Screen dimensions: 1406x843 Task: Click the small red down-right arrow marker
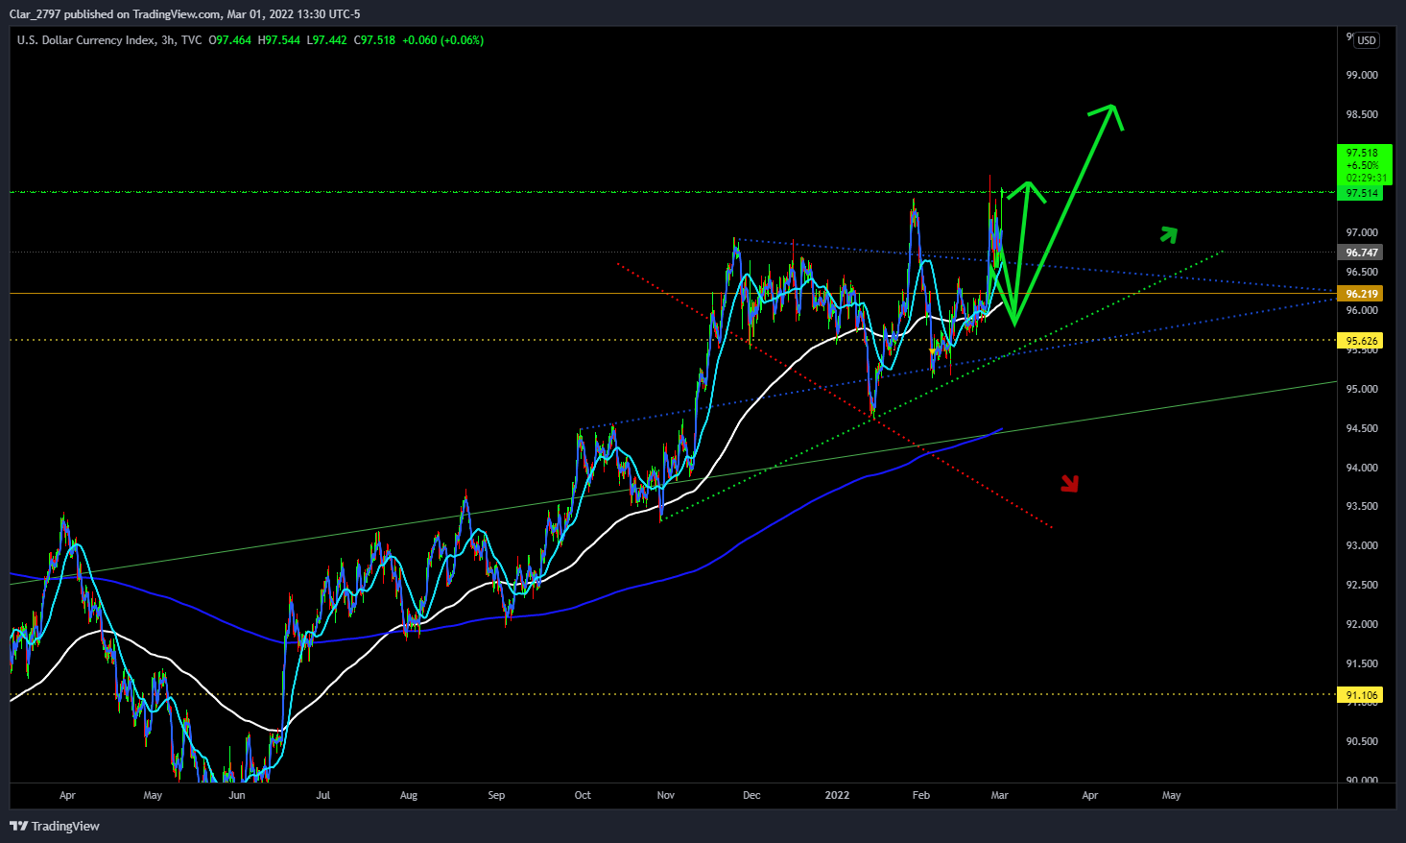1070,484
